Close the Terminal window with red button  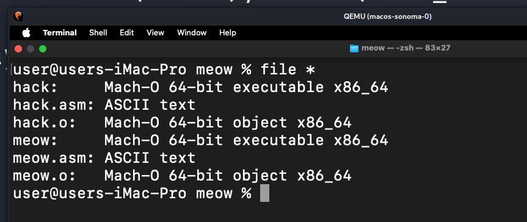click(x=18, y=49)
